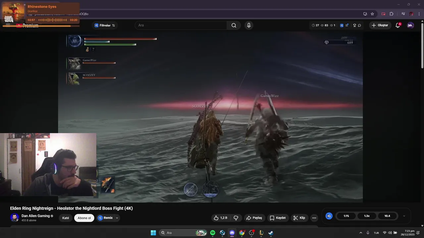
Task: Click the Dan Allen Gaming channel avatar
Action: 15,218
